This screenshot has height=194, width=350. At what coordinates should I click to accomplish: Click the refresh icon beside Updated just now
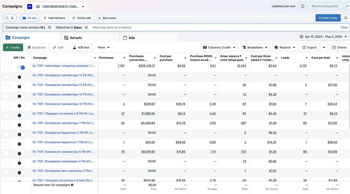(303, 6)
